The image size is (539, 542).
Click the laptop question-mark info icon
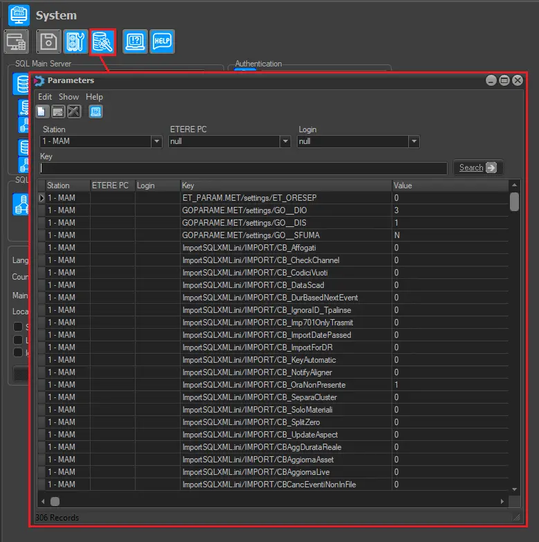135,42
